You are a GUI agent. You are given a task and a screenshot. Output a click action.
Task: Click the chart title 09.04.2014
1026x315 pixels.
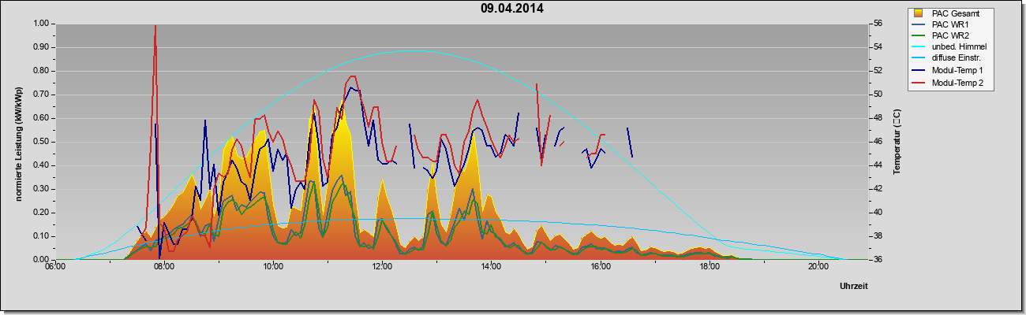pos(511,9)
